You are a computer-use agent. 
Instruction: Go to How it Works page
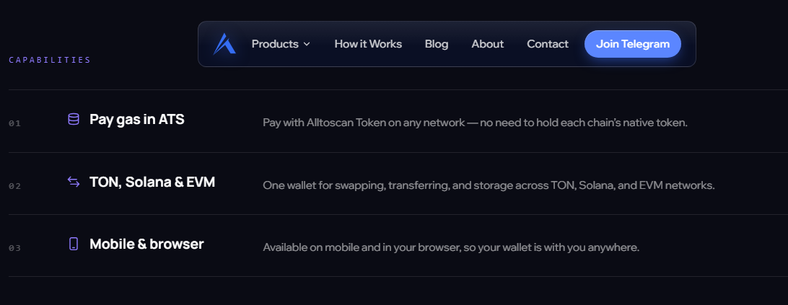click(368, 44)
